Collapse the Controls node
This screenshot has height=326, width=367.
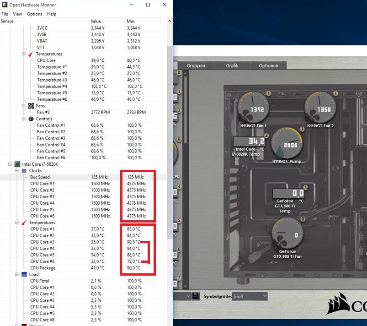pos(23,119)
